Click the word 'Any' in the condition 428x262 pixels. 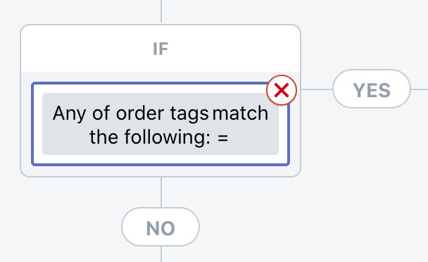70,113
